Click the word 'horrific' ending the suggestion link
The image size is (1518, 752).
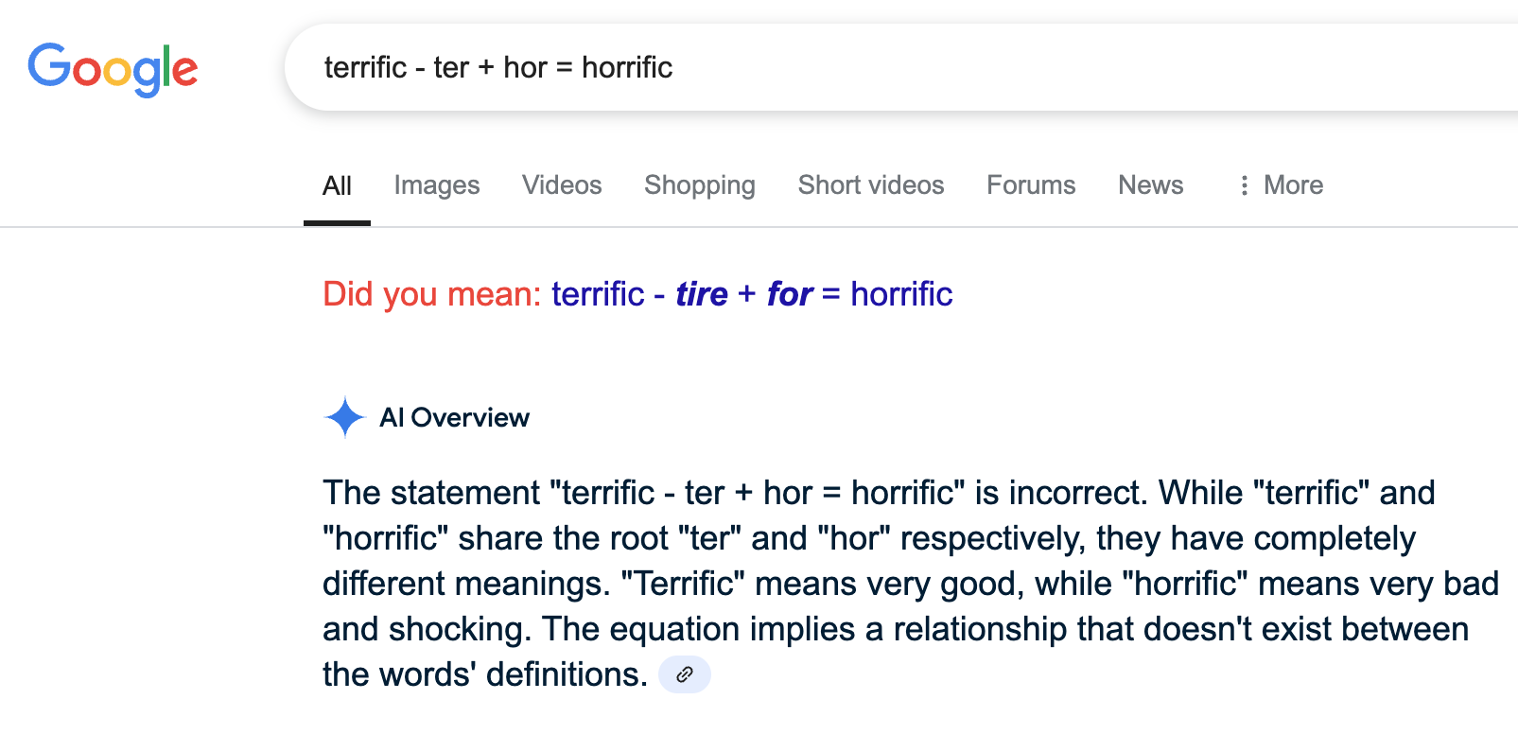[x=901, y=294]
